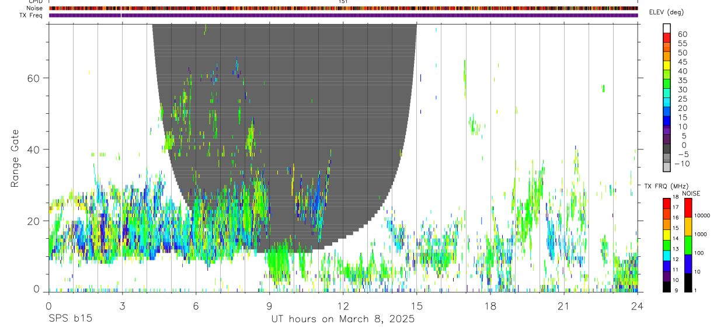
Task: Click the 0 tick on the UT hours axis
Action: pos(48,306)
